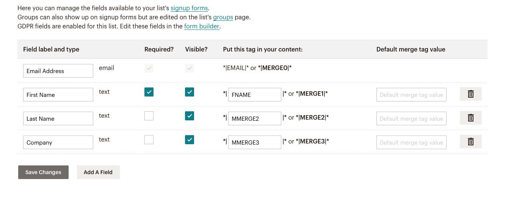The image size is (525, 201).
Task: Click default merge tag value for Company
Action: [x=411, y=142]
